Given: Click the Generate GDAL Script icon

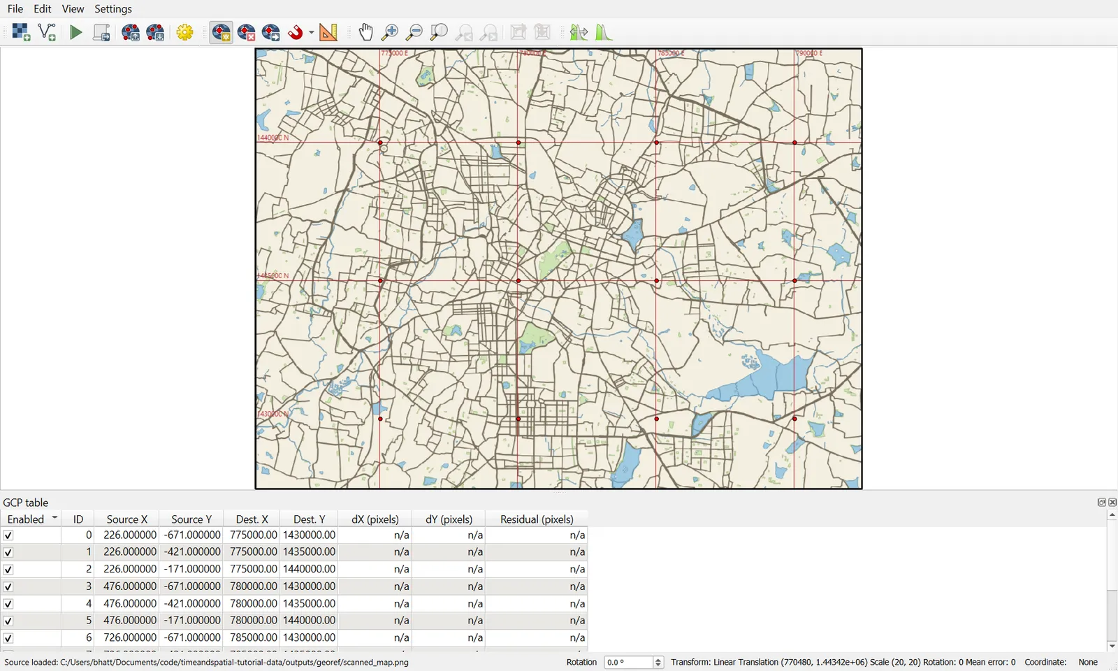Looking at the screenshot, I should 102,32.
